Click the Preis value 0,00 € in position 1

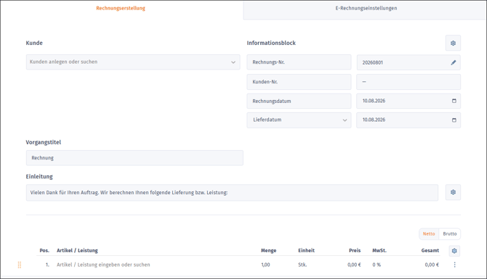pyautogui.click(x=354, y=265)
